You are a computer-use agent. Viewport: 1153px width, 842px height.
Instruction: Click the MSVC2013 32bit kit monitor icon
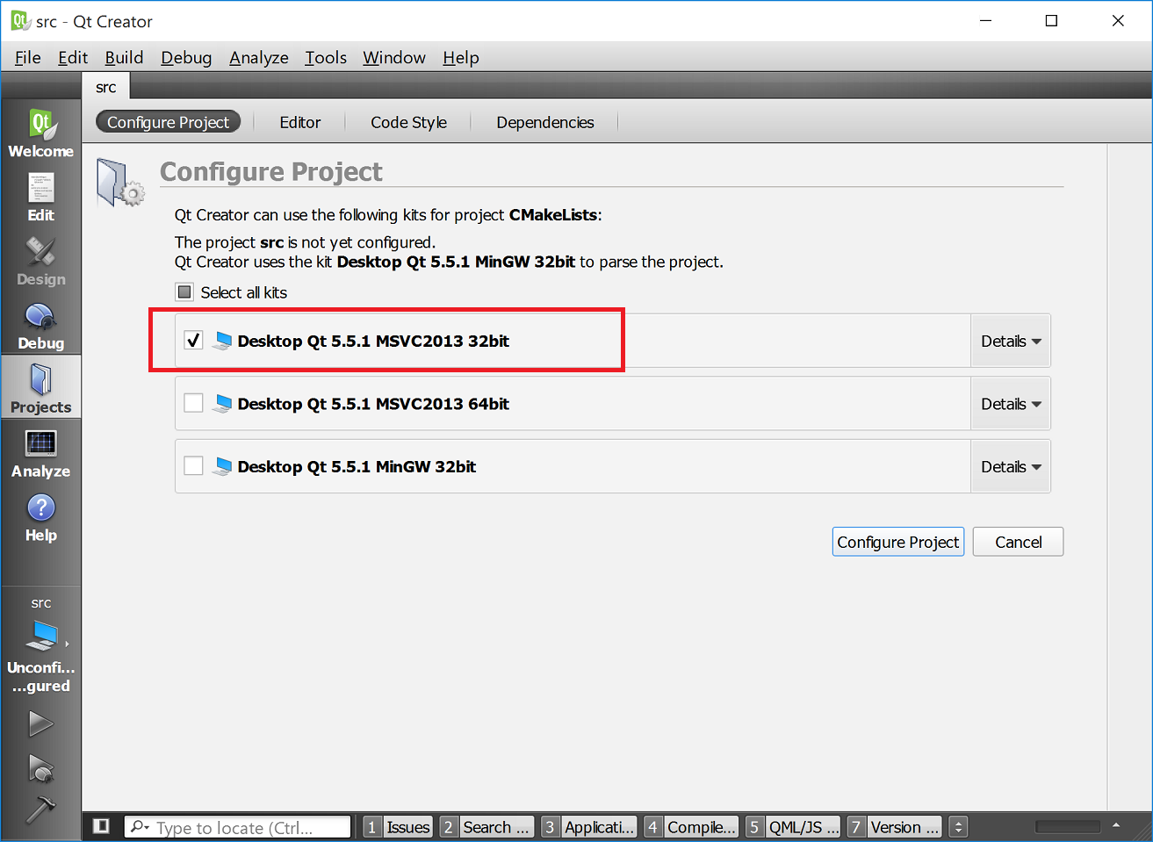point(223,342)
